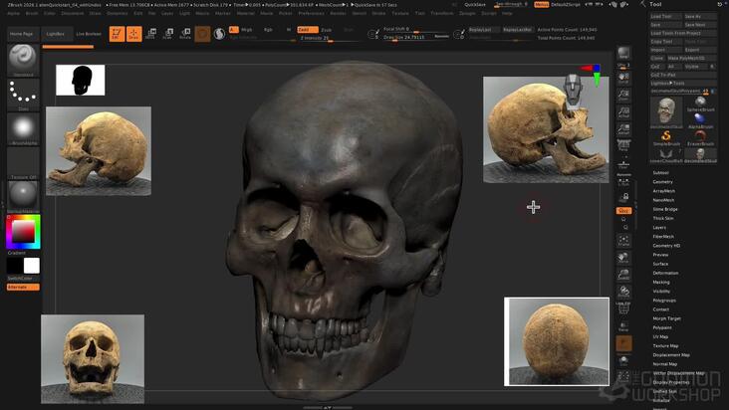This screenshot has height=410, width=729.
Task: Click the camera view head orientation icon
Action: (574, 91)
